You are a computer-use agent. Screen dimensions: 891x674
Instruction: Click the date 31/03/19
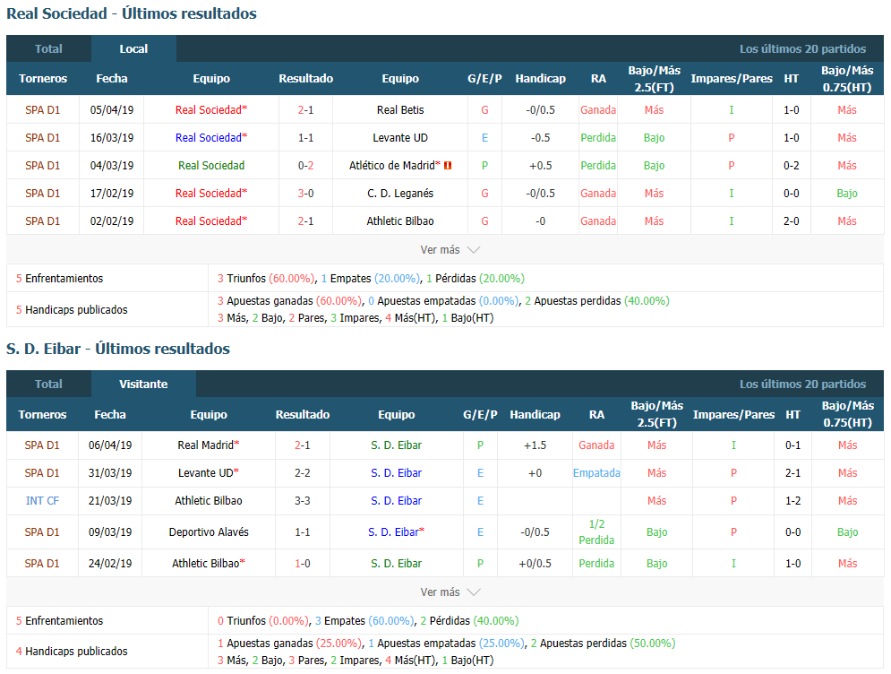point(110,473)
